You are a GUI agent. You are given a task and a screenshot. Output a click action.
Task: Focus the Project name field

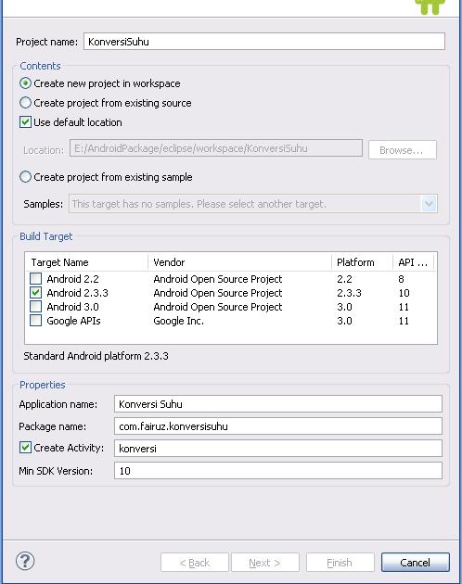[x=264, y=42]
